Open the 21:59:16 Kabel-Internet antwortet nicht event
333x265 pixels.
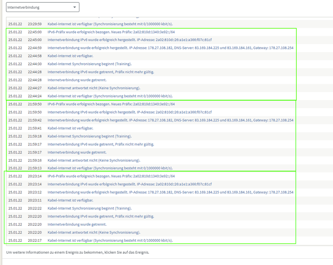pyautogui.click(x=94, y=160)
